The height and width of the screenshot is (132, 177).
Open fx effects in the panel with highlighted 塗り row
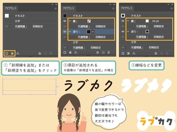pyautogui.click(x=76, y=53)
